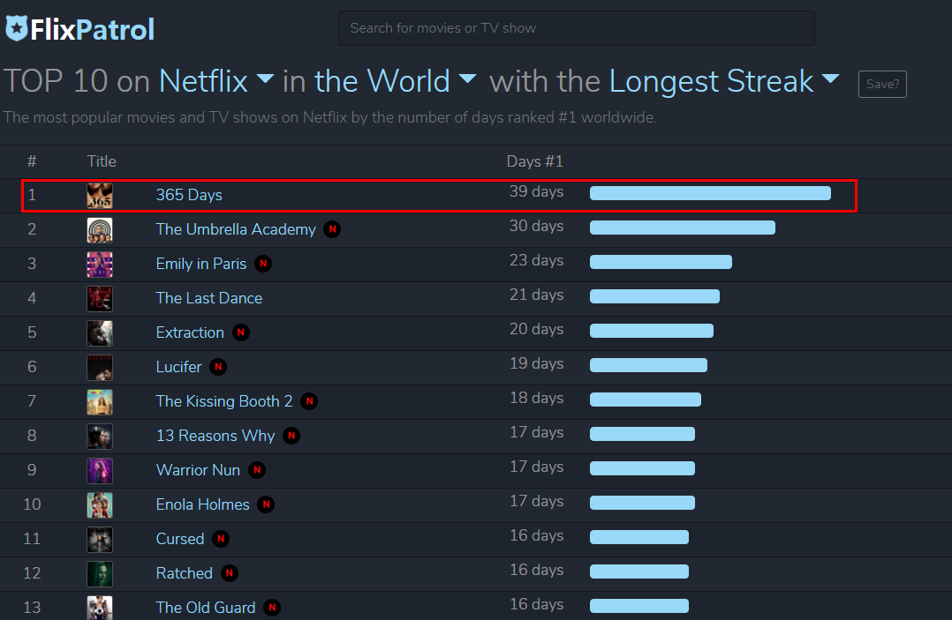
Task: Click the Netflix N badge beside 13 Reasons Why
Action: pos(291,435)
